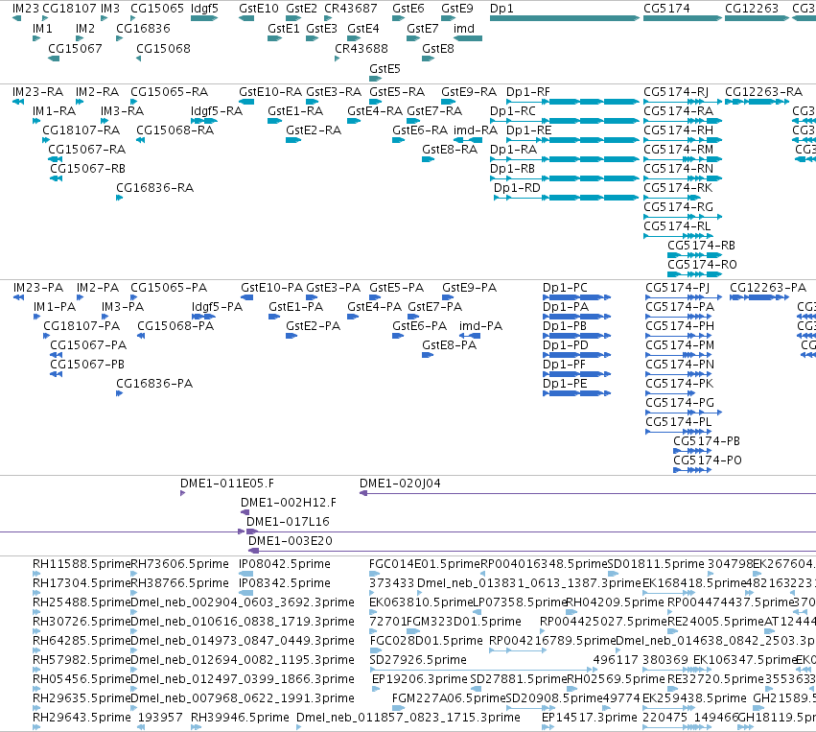Click the Dp1-RD transcript glyph
Viewport: 816px width, 732px height.
coord(566,198)
